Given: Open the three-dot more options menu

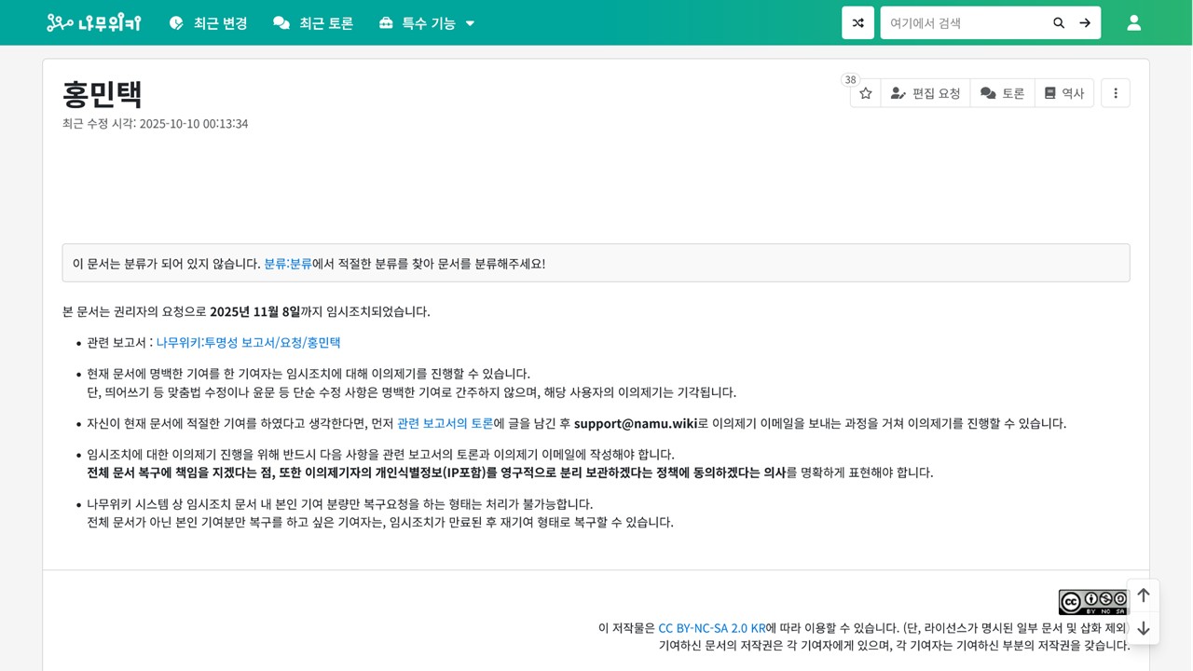Looking at the screenshot, I should click(1115, 93).
